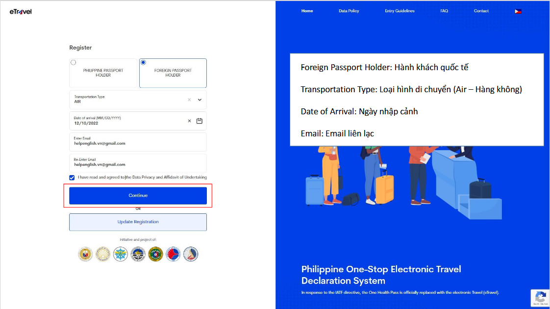550x309 pixels.
Task: Clear the selected AIR transportation type
Action: click(x=189, y=100)
